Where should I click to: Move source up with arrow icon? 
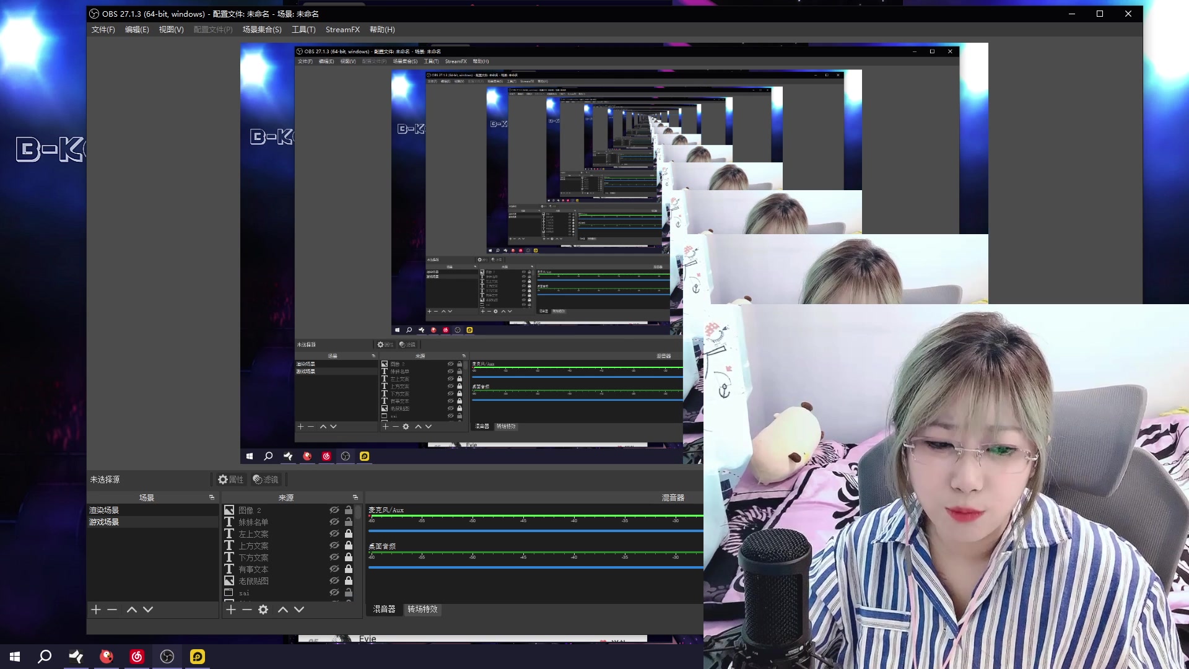tap(283, 610)
